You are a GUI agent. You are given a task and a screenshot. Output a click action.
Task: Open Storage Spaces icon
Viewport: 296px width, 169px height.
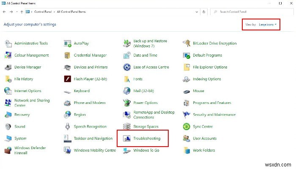[x=127, y=127]
